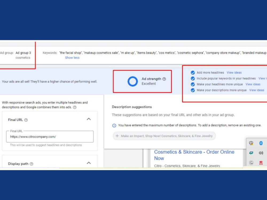Click the Ad strength circular indicator
Screen dimensions: 267x200
[133, 81]
